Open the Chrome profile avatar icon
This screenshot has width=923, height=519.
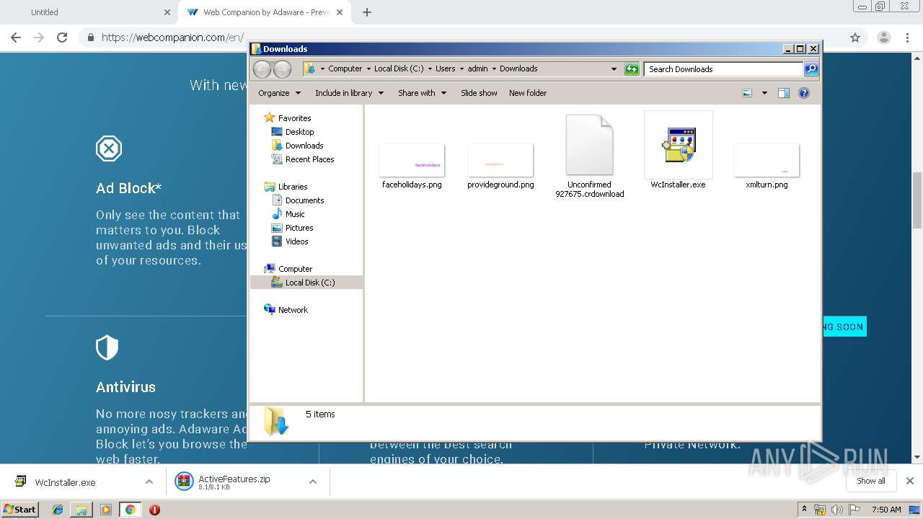point(883,37)
